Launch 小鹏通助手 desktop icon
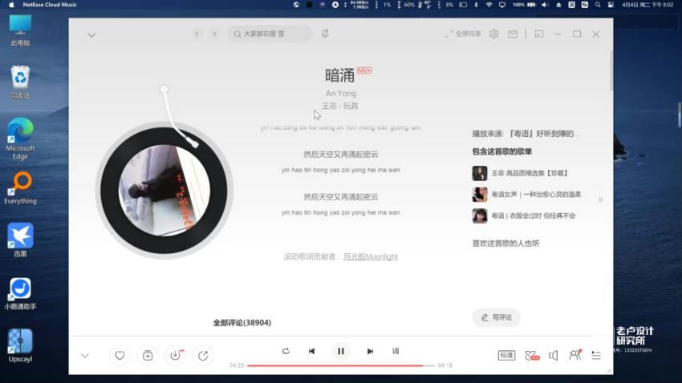This screenshot has width=682, height=383. pos(20,293)
